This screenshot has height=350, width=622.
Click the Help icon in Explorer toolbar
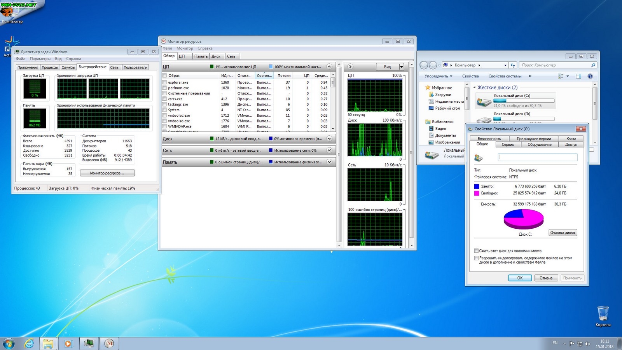coord(590,76)
